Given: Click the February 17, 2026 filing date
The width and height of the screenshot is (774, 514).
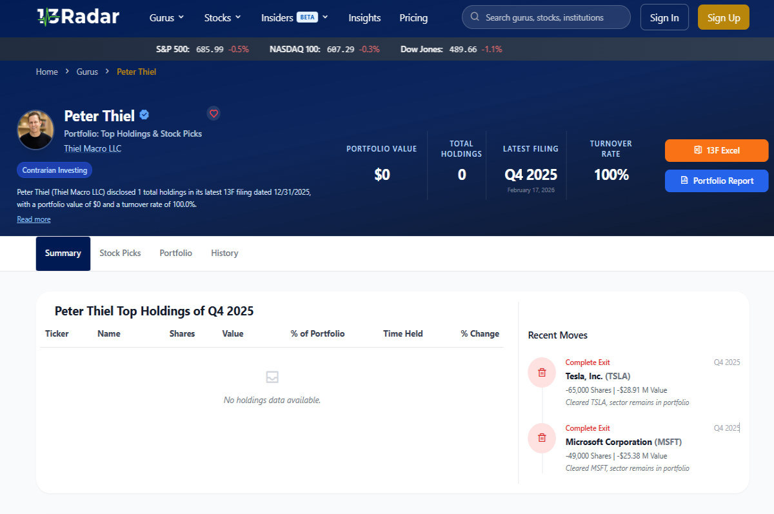Looking at the screenshot, I should tap(531, 190).
